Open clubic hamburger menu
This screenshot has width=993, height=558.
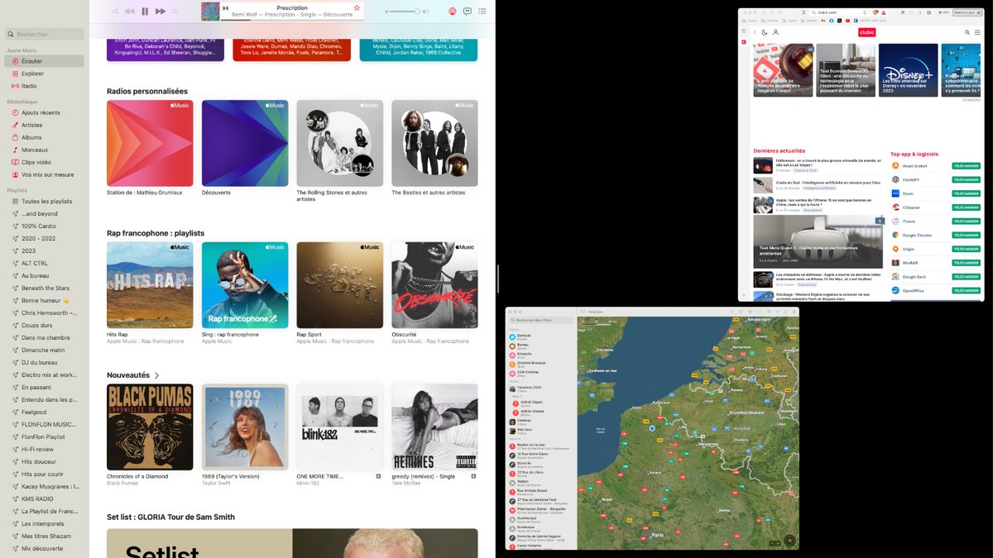pos(977,32)
